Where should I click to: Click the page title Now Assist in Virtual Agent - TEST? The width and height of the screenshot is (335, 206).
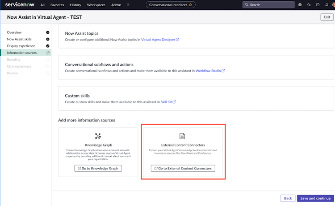[x=44, y=17]
